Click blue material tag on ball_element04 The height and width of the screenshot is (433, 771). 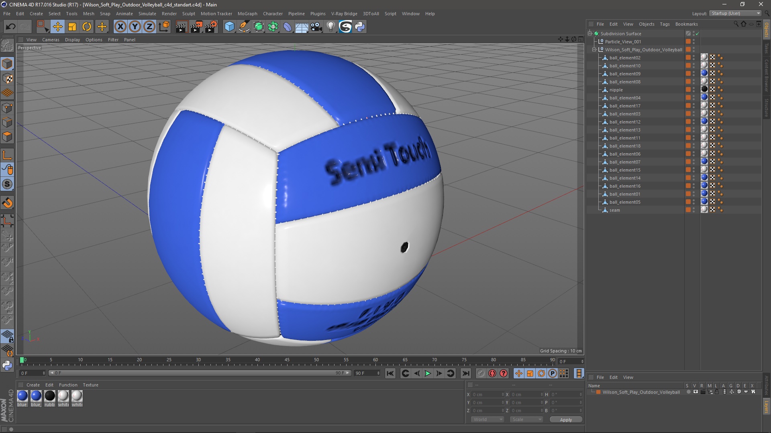pyautogui.click(x=704, y=97)
